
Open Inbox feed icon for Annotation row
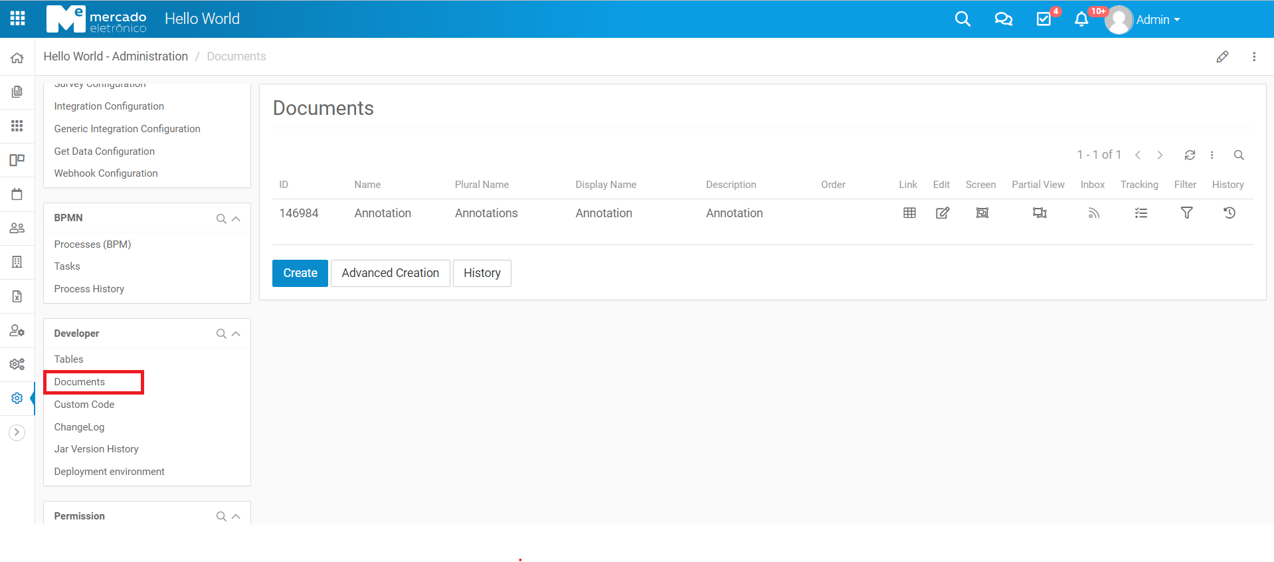1094,213
